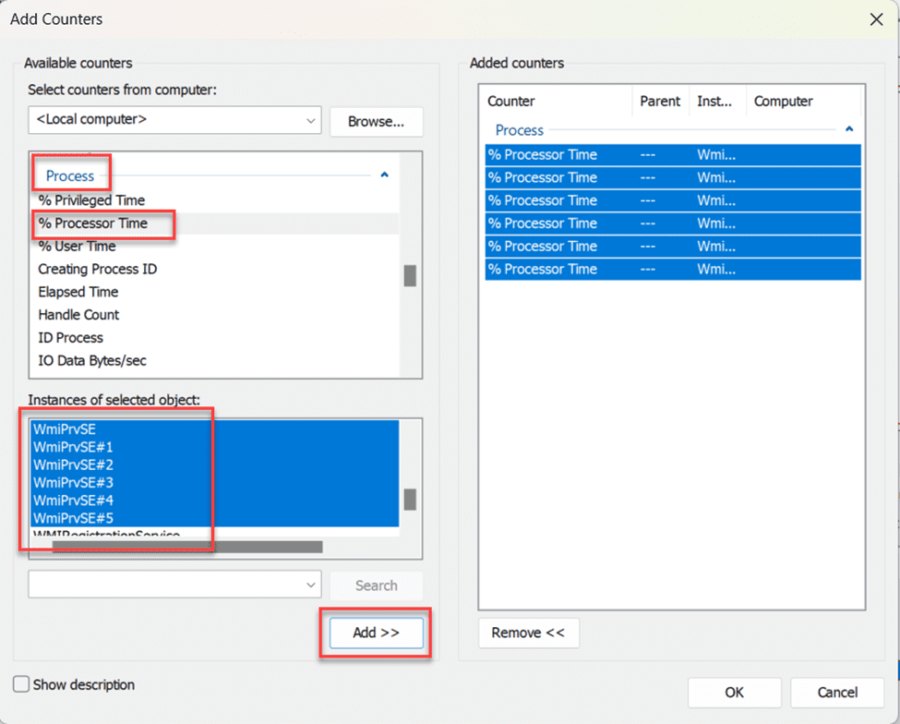Select the WmiPrvSE#3 instance
Image resolution: width=900 pixels, height=724 pixels.
(x=73, y=483)
